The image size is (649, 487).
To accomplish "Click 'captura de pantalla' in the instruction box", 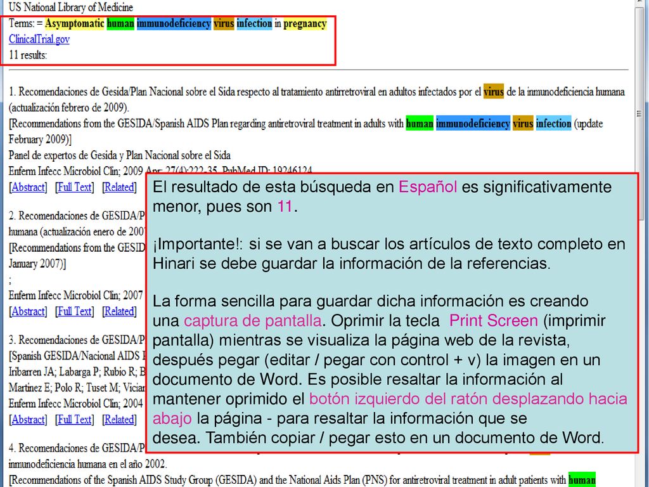I will pyautogui.click(x=252, y=320).
